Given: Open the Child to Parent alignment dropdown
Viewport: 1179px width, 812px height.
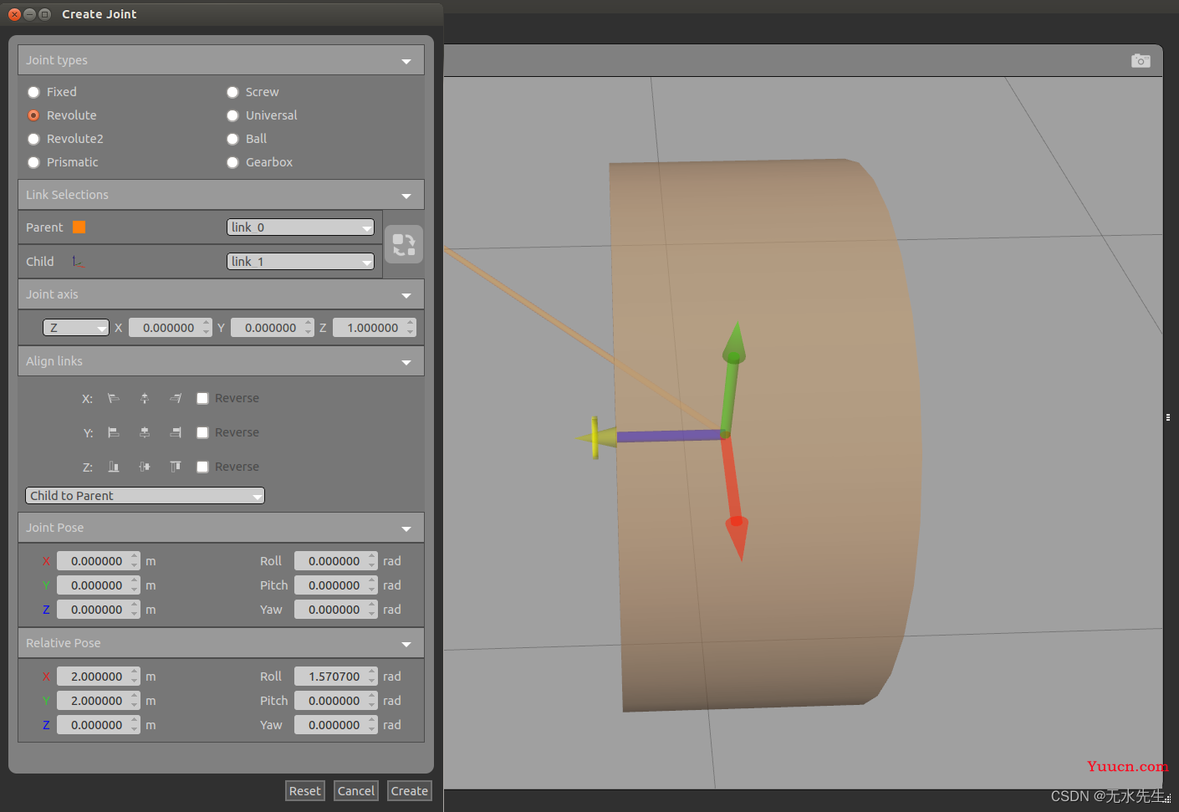Looking at the screenshot, I should [x=145, y=496].
